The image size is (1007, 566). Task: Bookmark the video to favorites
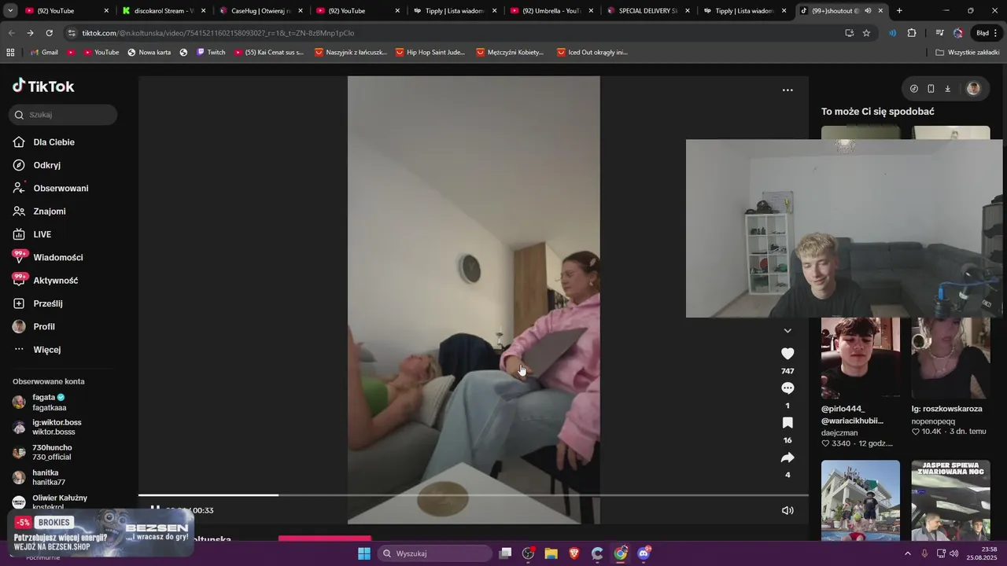tap(788, 423)
